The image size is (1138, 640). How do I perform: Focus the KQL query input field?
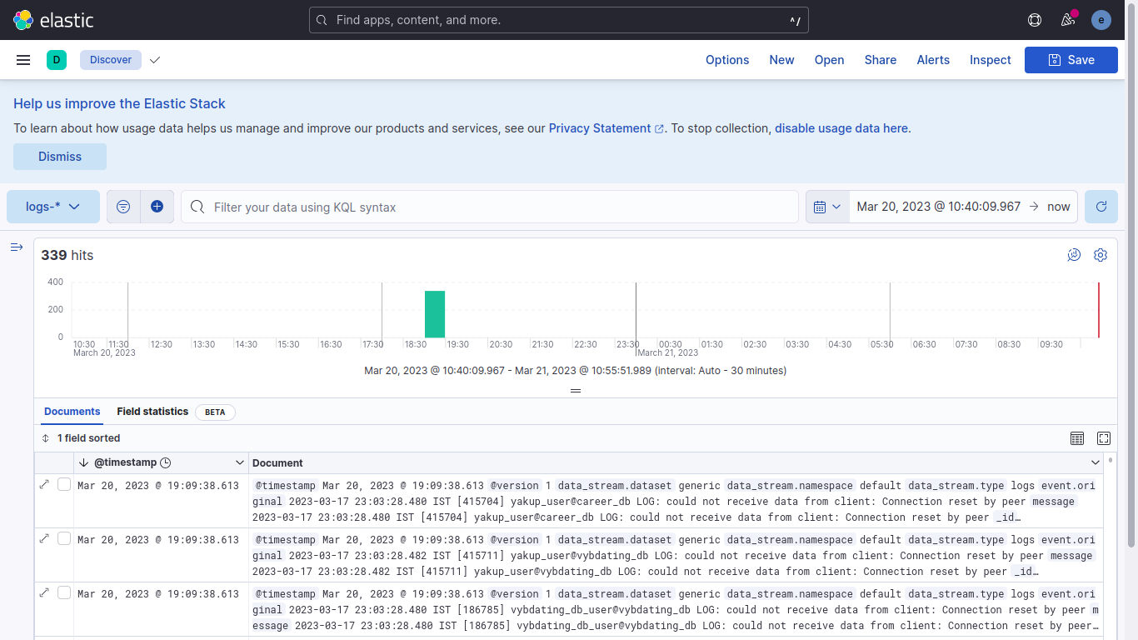point(490,207)
